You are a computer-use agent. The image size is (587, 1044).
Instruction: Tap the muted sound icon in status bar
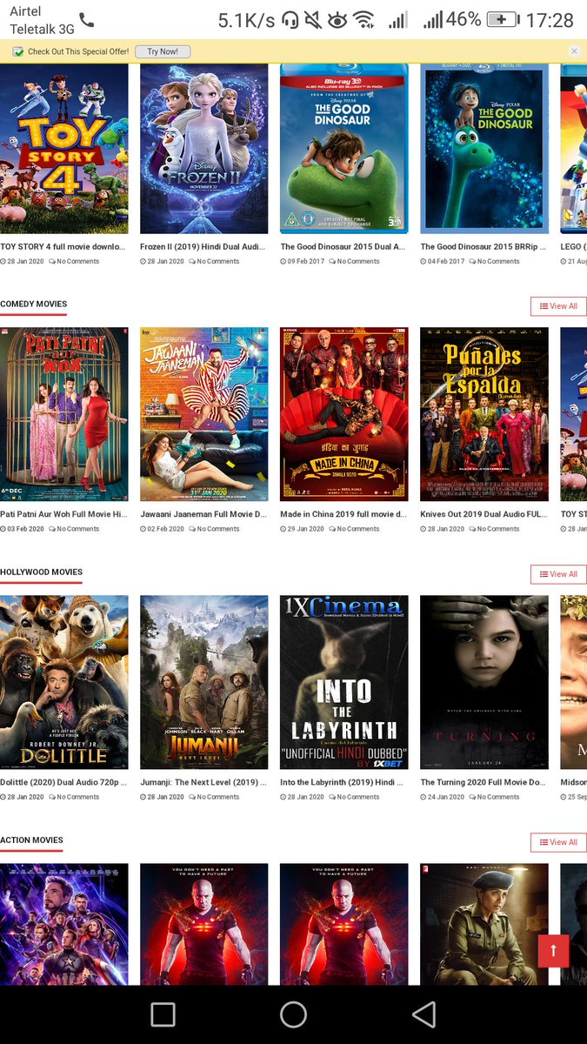point(313,19)
